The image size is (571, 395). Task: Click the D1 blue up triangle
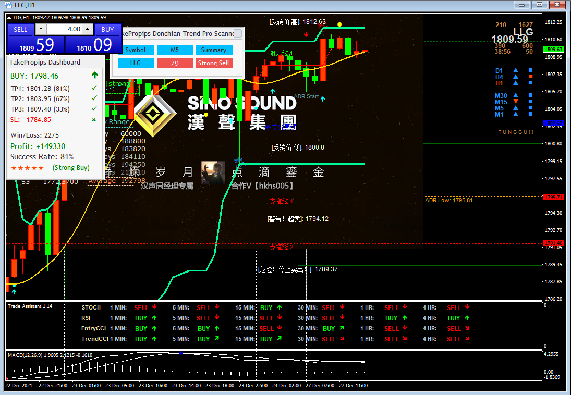[x=516, y=71]
